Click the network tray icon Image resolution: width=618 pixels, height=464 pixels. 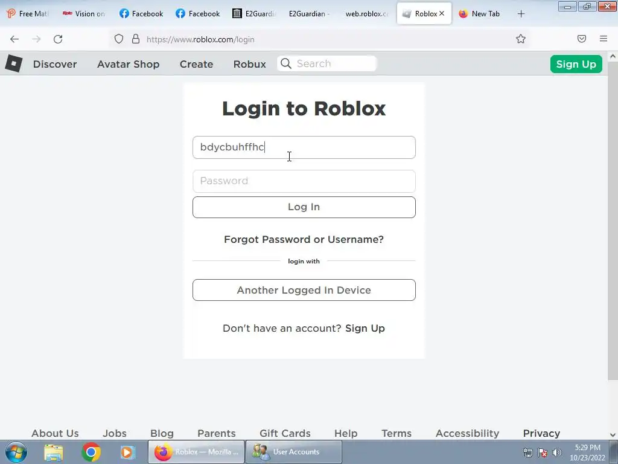coord(527,453)
